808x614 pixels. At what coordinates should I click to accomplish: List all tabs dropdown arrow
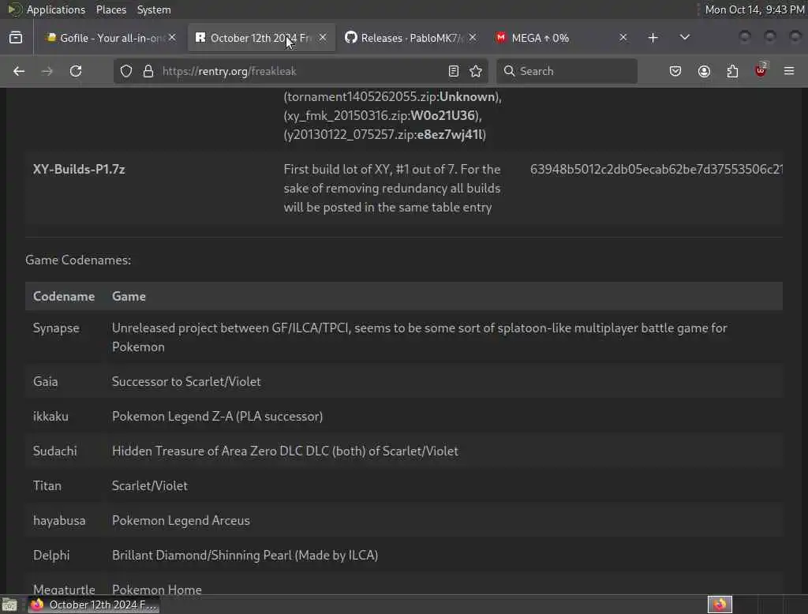(684, 38)
